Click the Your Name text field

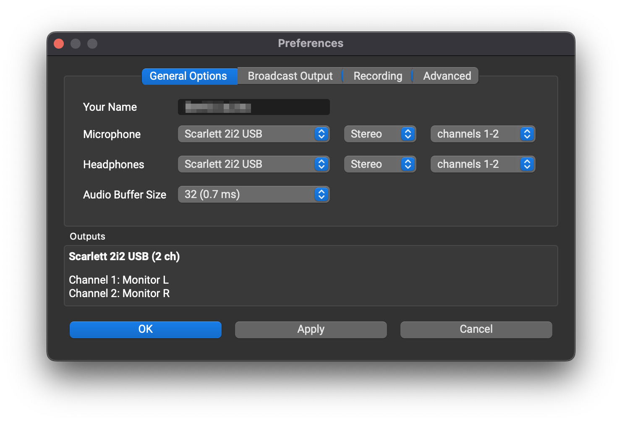click(x=254, y=107)
